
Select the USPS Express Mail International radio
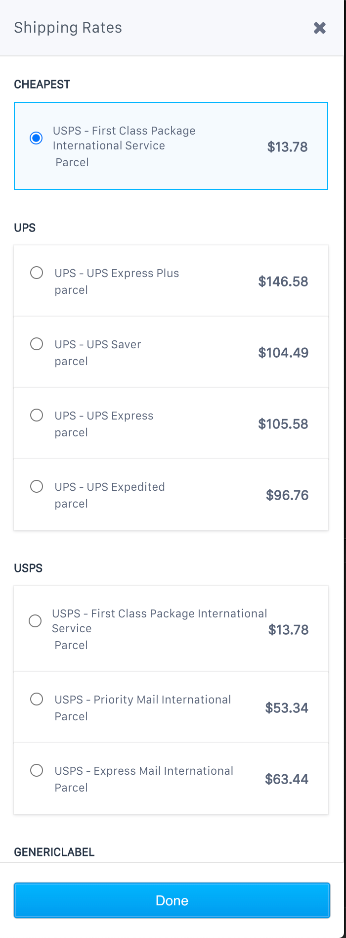[x=37, y=770]
